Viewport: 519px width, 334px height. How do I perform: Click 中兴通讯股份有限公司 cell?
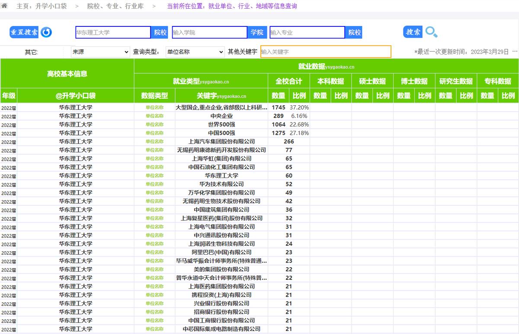pos(221,235)
